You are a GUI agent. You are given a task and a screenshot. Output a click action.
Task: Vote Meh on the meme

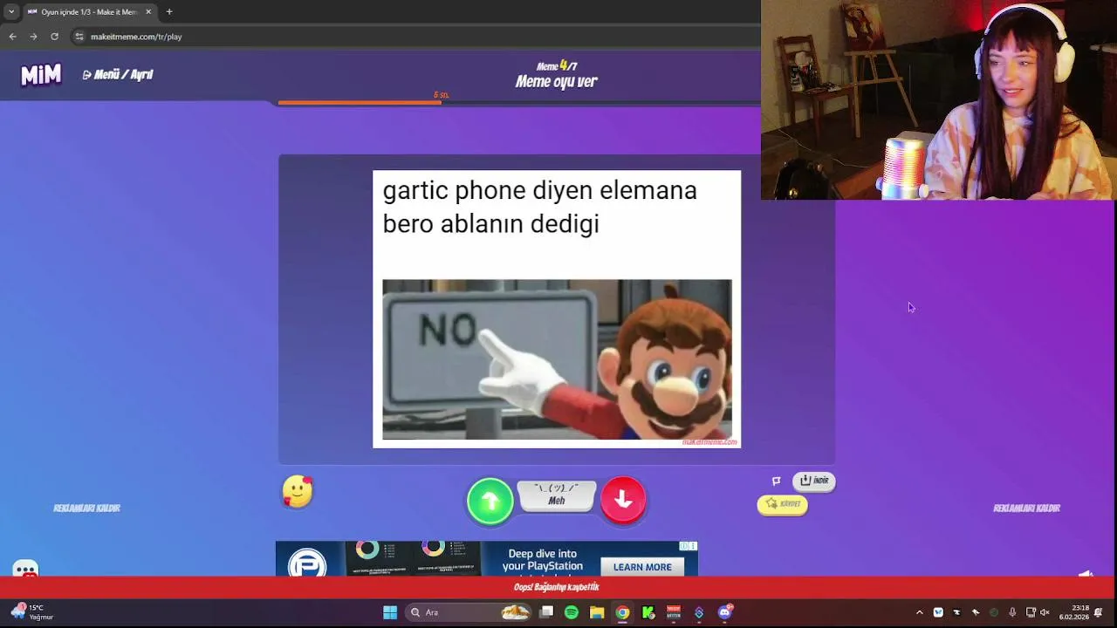[557, 496]
